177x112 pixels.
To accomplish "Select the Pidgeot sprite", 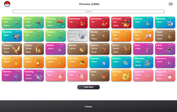I will [x=38, y=50].
